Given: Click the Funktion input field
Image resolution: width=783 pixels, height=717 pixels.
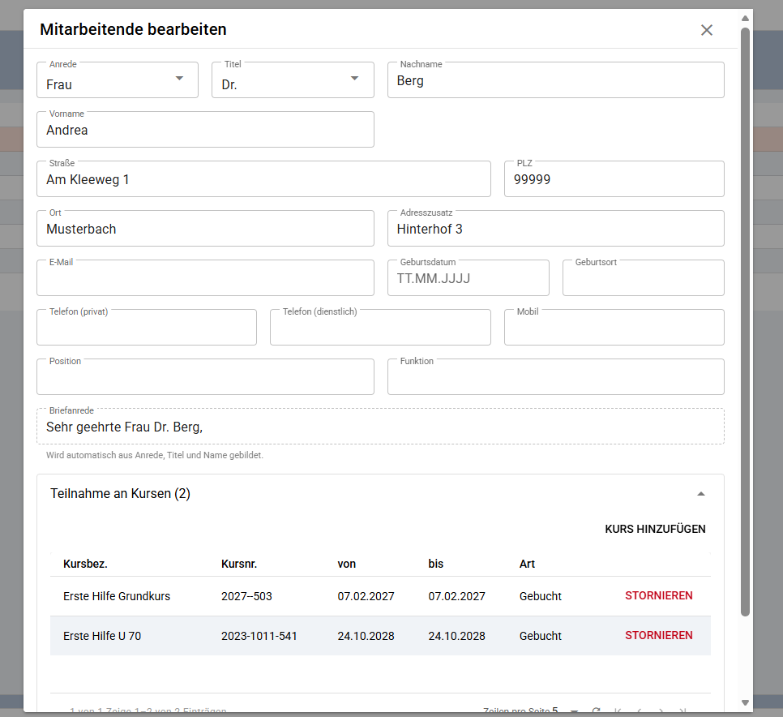Looking at the screenshot, I should click(556, 376).
